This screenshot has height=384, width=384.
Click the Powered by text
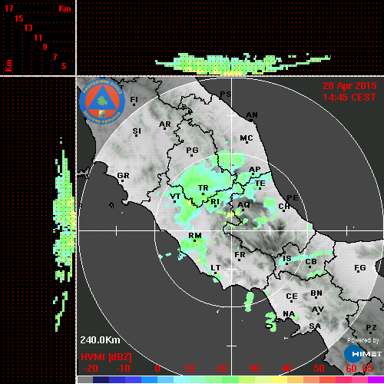pos(363,340)
